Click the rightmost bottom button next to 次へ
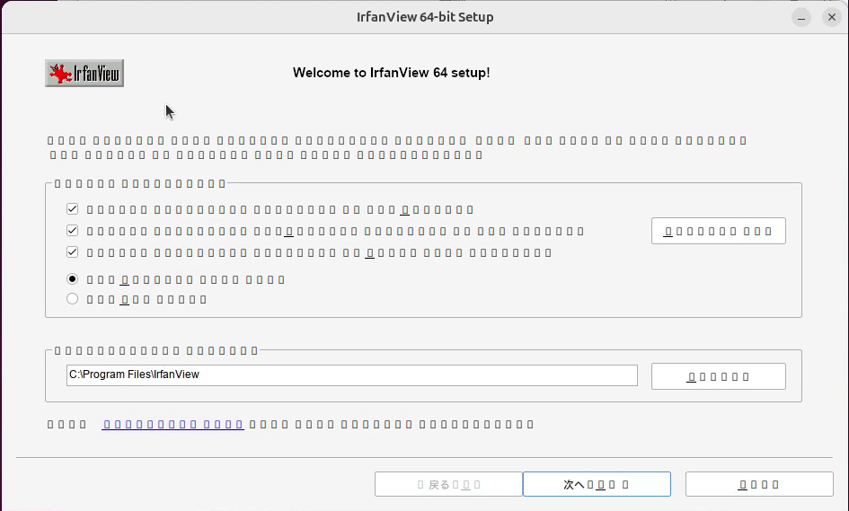The image size is (849, 511). pyautogui.click(x=759, y=484)
